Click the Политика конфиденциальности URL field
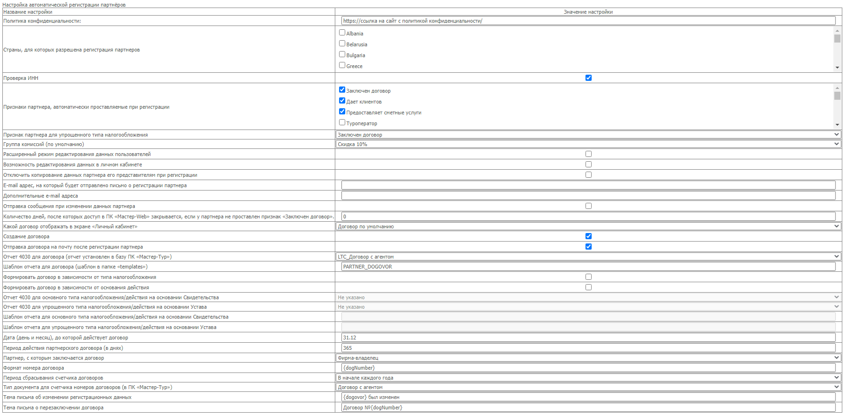The width and height of the screenshot is (846, 416). (x=588, y=21)
